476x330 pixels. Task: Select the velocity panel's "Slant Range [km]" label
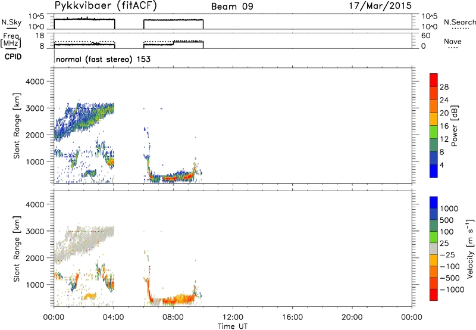pyautogui.click(x=17, y=249)
